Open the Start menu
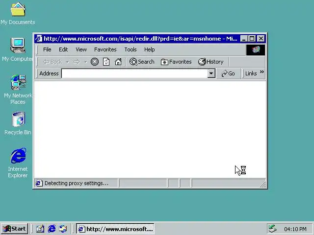This screenshot has height=235, width=314. [14, 229]
